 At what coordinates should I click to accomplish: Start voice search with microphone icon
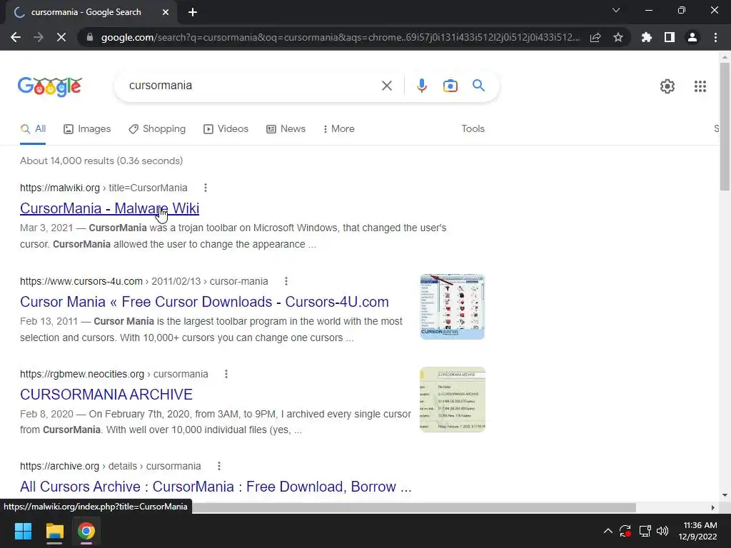pyautogui.click(x=422, y=86)
